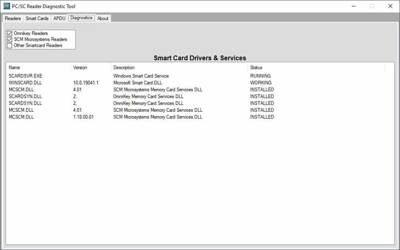Screen dimensions: 400x250
Task: Toggle the SCM Microsystems Readers checkbox
Action: [x=10, y=40]
